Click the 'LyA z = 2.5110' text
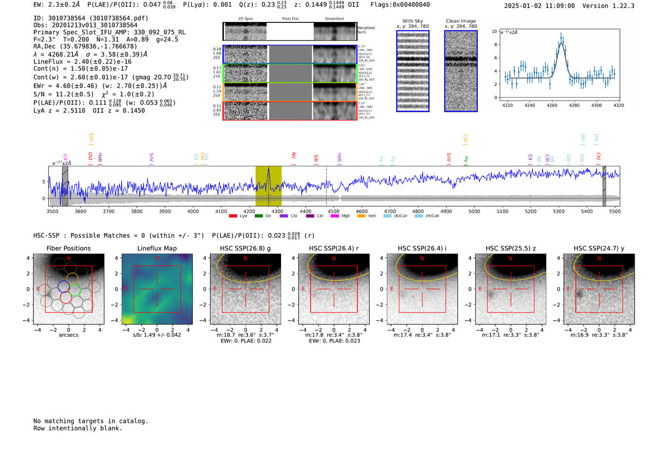 (x=60, y=111)
